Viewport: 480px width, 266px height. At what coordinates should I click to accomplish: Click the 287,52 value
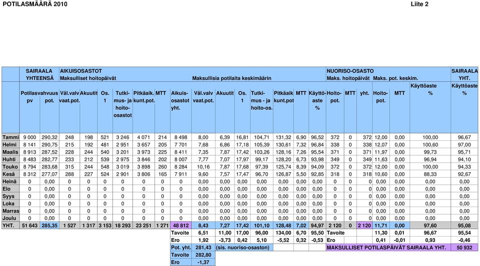point(49,152)
